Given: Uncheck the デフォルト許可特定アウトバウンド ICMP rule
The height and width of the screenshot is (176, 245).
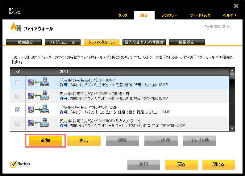Looking at the screenshot, I should point(18,110).
